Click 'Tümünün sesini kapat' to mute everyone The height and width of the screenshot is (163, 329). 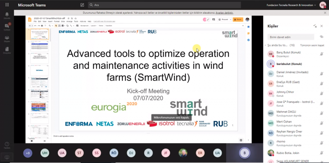(x=312, y=45)
